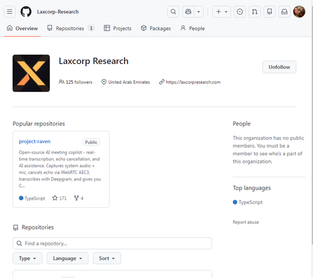Screen dimensions: 313x278
Task: Click TypeScript language on project-raven card
Action: (34, 198)
